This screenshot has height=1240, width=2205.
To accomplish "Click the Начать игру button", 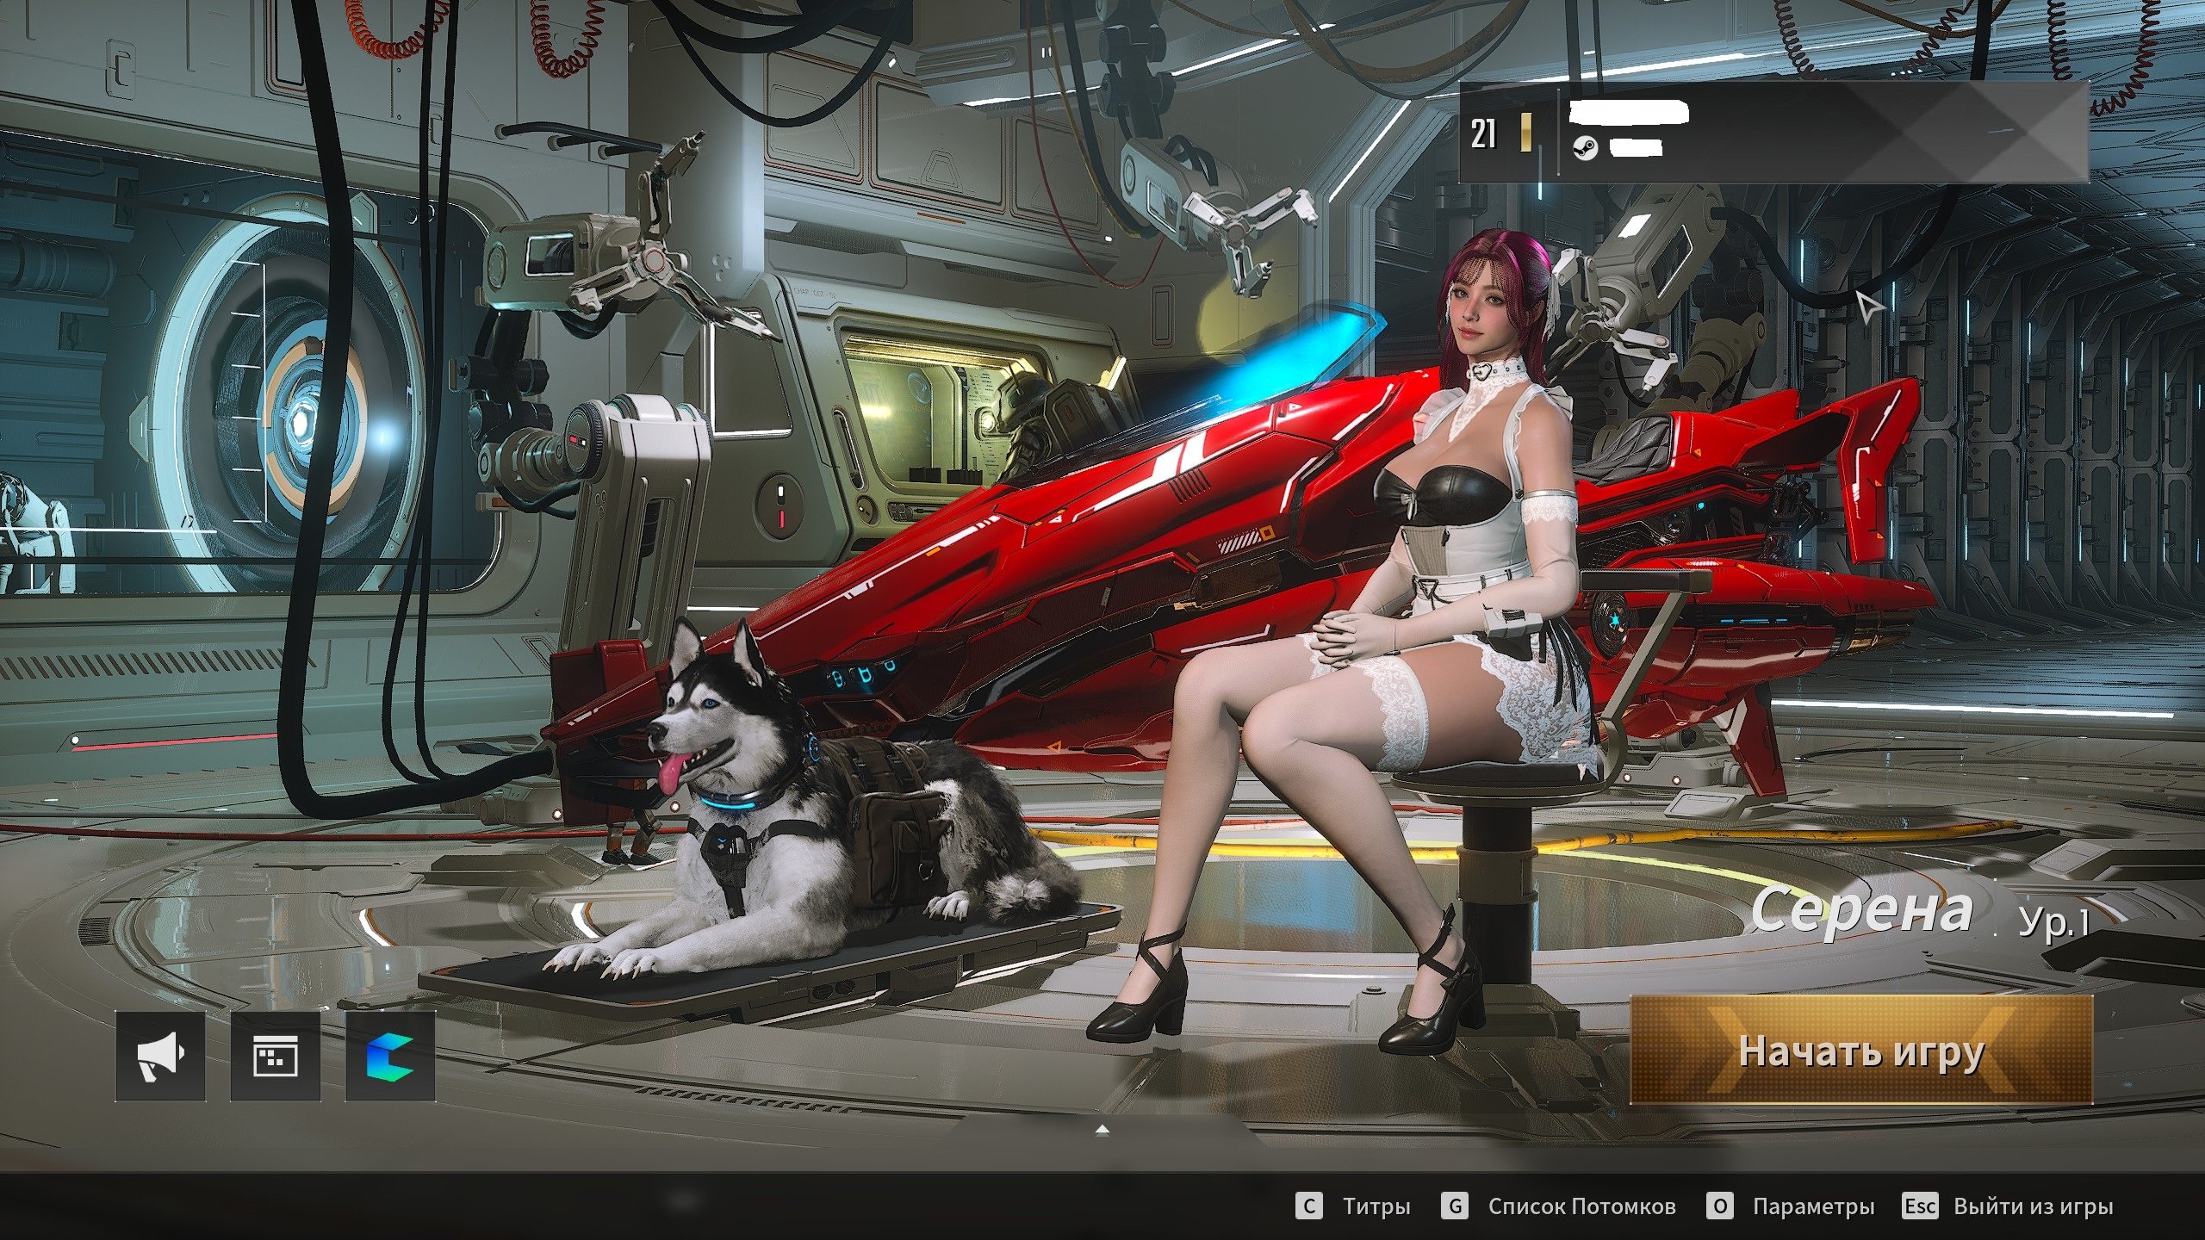I will [x=1860, y=1051].
